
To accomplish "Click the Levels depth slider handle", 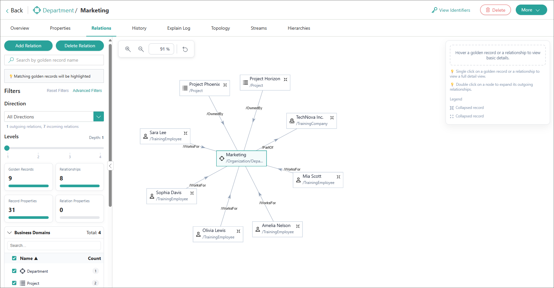I will 7,148.
